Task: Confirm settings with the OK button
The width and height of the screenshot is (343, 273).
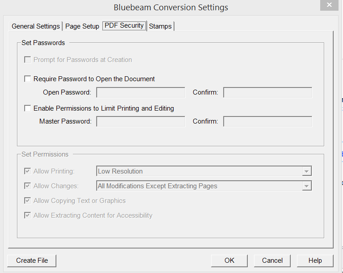Action: [x=229, y=261]
